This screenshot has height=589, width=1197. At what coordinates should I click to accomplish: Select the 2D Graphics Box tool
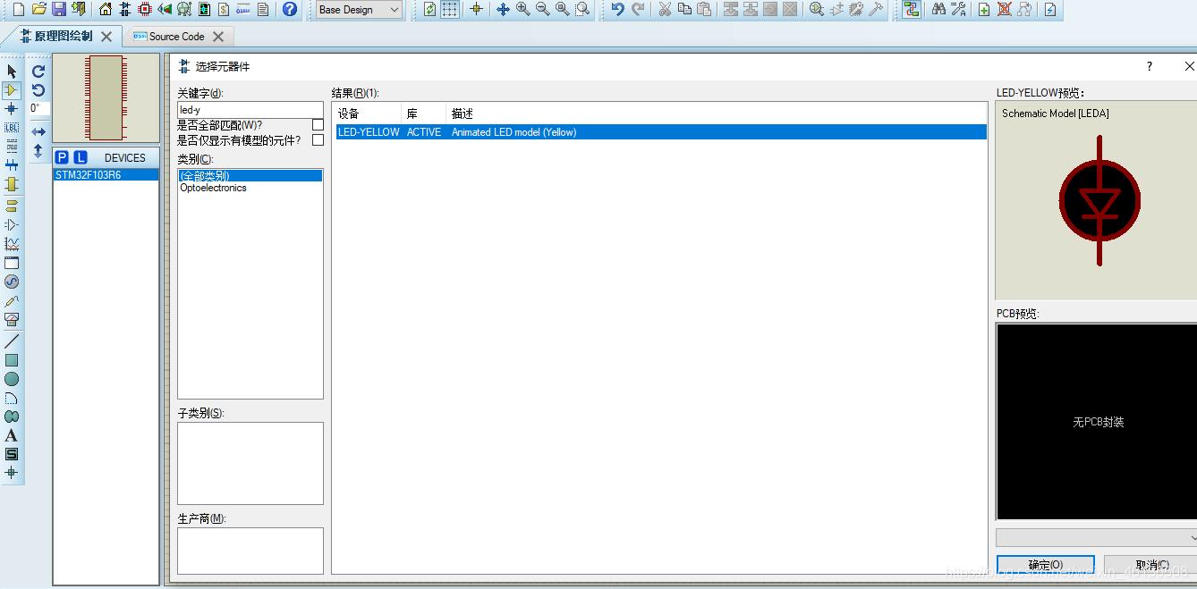tap(12, 360)
